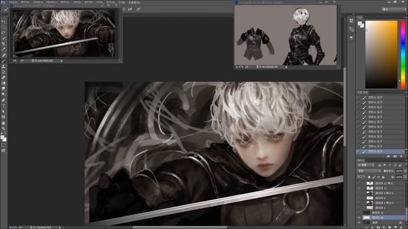Create a new layer
This screenshot has height=229, width=408.
tap(395, 228)
